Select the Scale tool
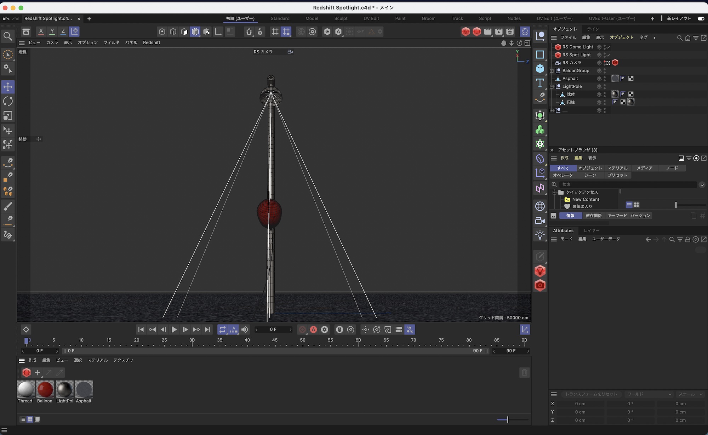The image size is (708, 435). [8, 116]
